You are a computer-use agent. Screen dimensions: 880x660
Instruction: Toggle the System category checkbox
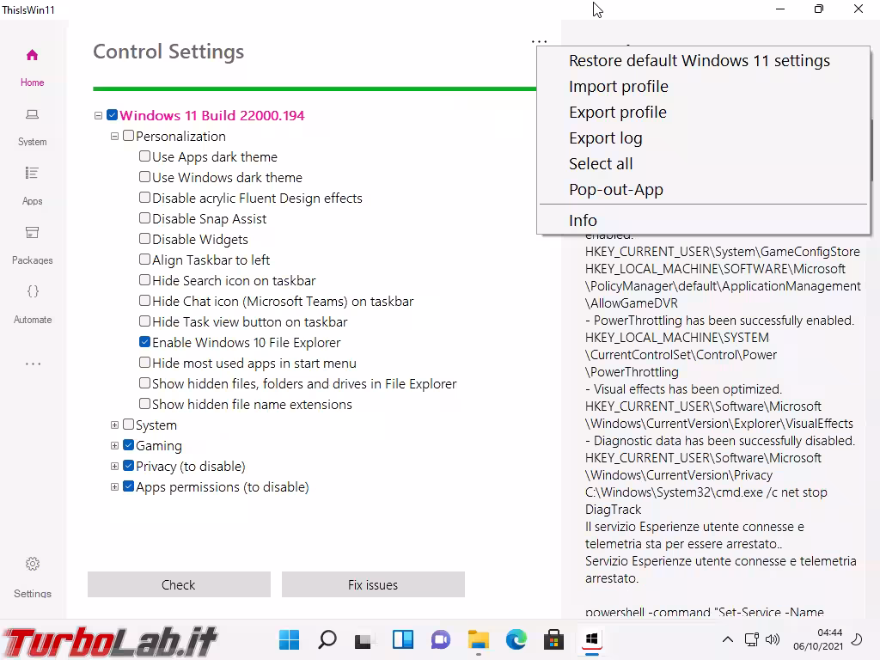(x=129, y=425)
